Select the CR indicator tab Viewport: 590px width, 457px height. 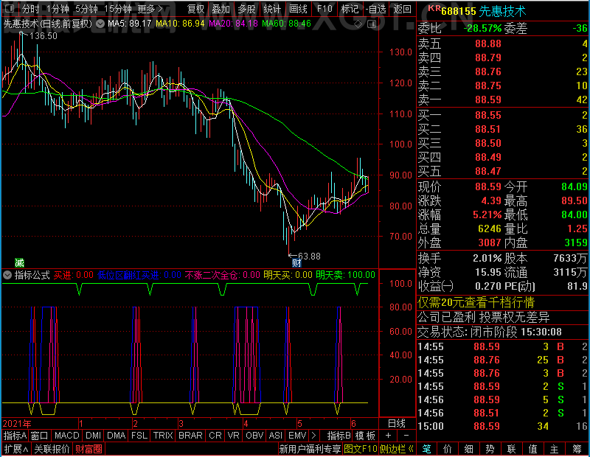tap(215, 436)
